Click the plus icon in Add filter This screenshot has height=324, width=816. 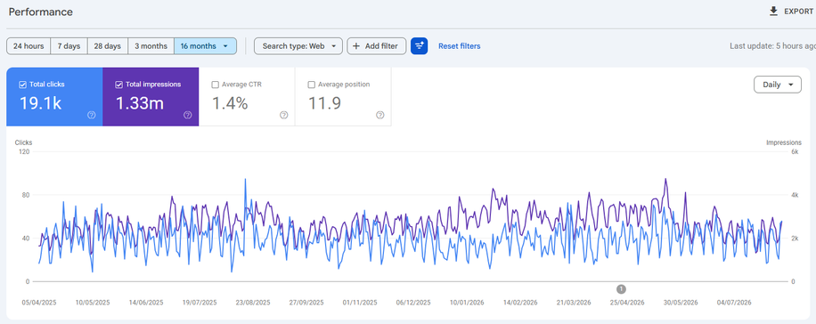356,45
